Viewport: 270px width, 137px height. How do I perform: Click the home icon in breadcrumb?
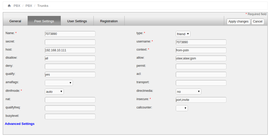(9, 6)
